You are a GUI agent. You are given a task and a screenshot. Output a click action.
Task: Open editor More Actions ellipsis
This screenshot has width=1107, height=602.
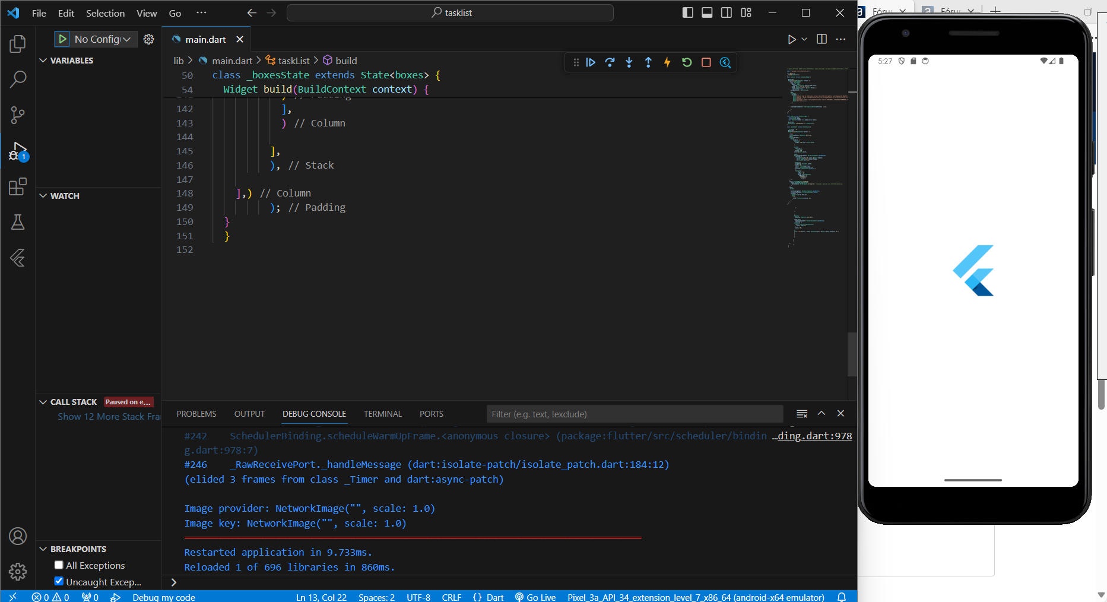tap(840, 39)
